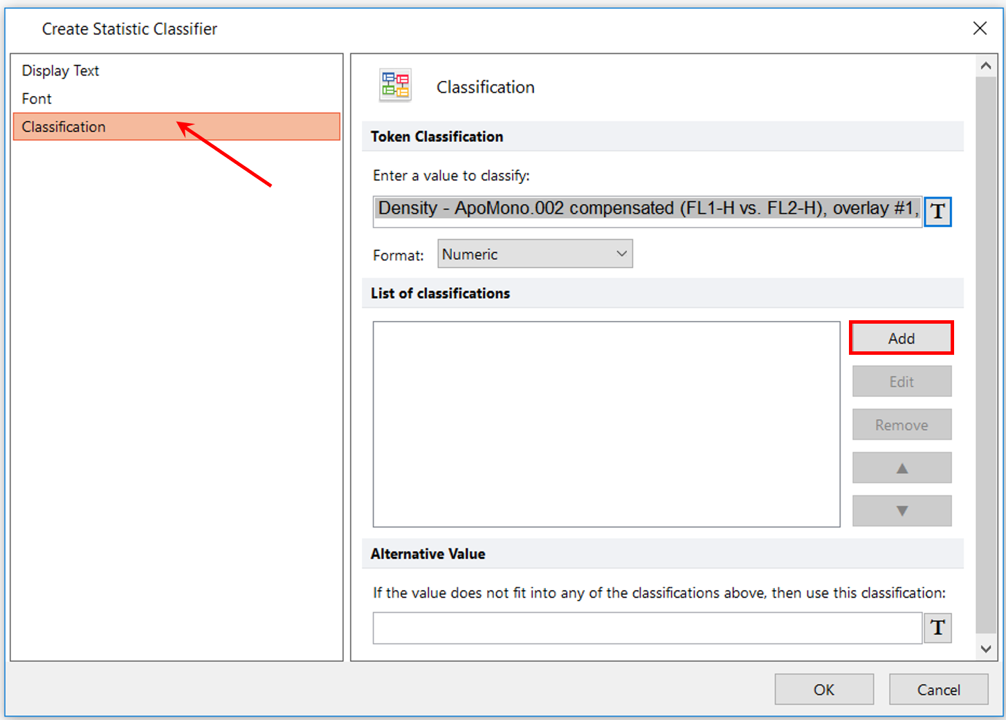Open the Format dropdown set to Numeric
The width and height of the screenshot is (1006, 720).
pyautogui.click(x=535, y=254)
